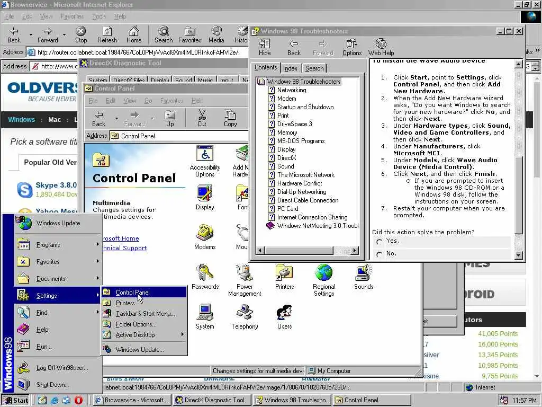Choose Windows Update at top of Start menu
Viewport: 542px width, 407px height.
(58, 223)
